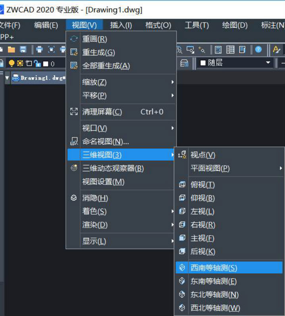This screenshot has height=316, width=285.
Task: Open the Insert (插入) menu
Action: pyautogui.click(x=121, y=25)
